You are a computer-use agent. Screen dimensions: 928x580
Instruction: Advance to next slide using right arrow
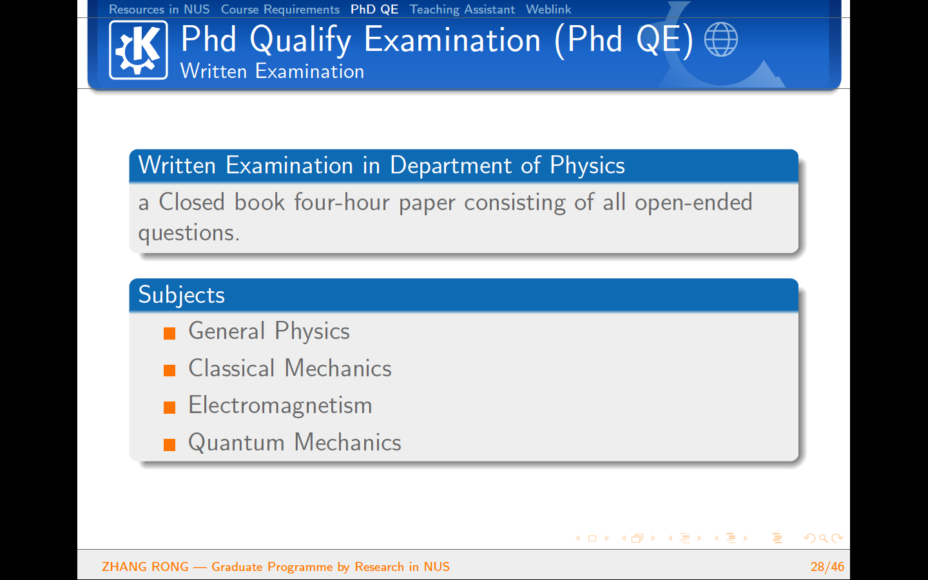click(x=607, y=538)
